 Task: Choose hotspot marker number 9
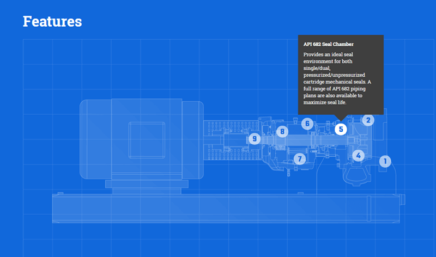(x=255, y=139)
